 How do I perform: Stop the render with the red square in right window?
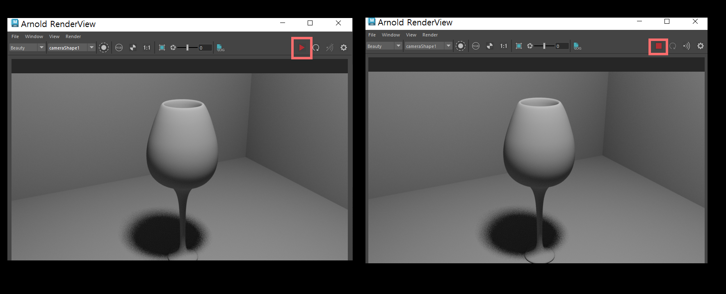click(x=659, y=46)
